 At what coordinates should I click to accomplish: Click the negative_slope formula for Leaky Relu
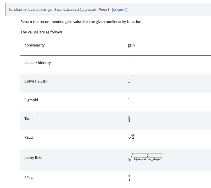point(145,157)
